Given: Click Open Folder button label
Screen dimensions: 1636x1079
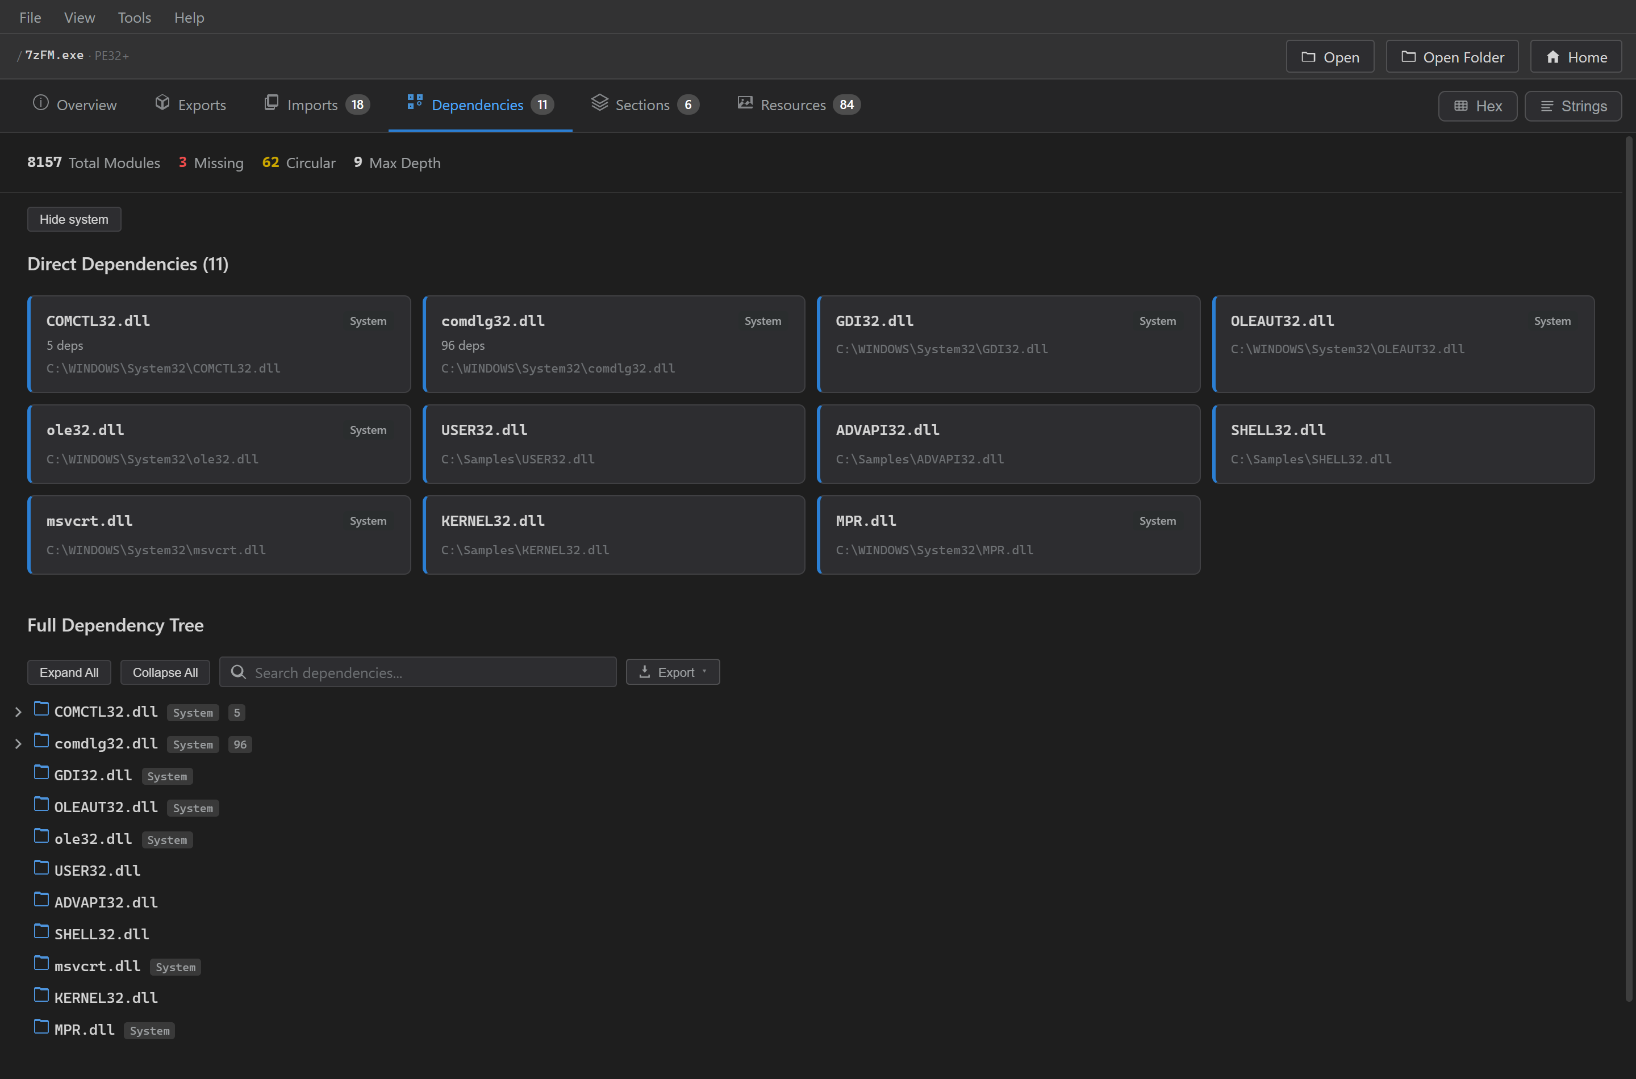Looking at the screenshot, I should coord(1463,57).
